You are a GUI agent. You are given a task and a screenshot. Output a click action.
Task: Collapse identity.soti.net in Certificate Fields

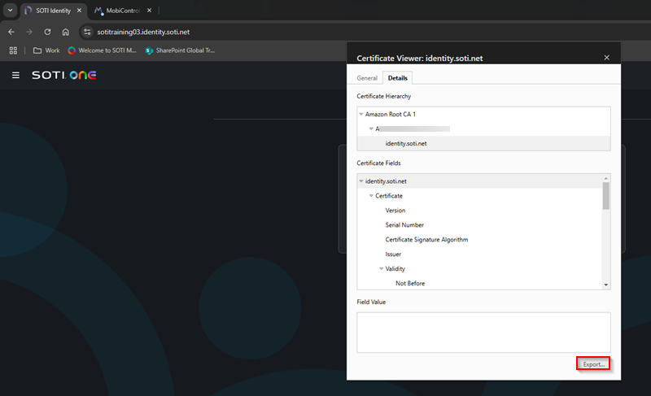click(361, 181)
